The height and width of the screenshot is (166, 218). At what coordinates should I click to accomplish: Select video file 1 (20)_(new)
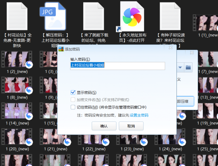[17, 138]
